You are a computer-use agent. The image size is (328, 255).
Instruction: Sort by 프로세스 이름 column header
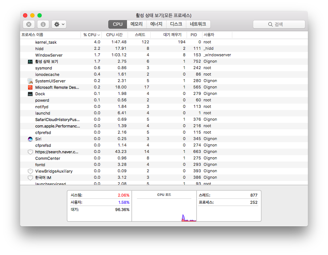pos(50,35)
